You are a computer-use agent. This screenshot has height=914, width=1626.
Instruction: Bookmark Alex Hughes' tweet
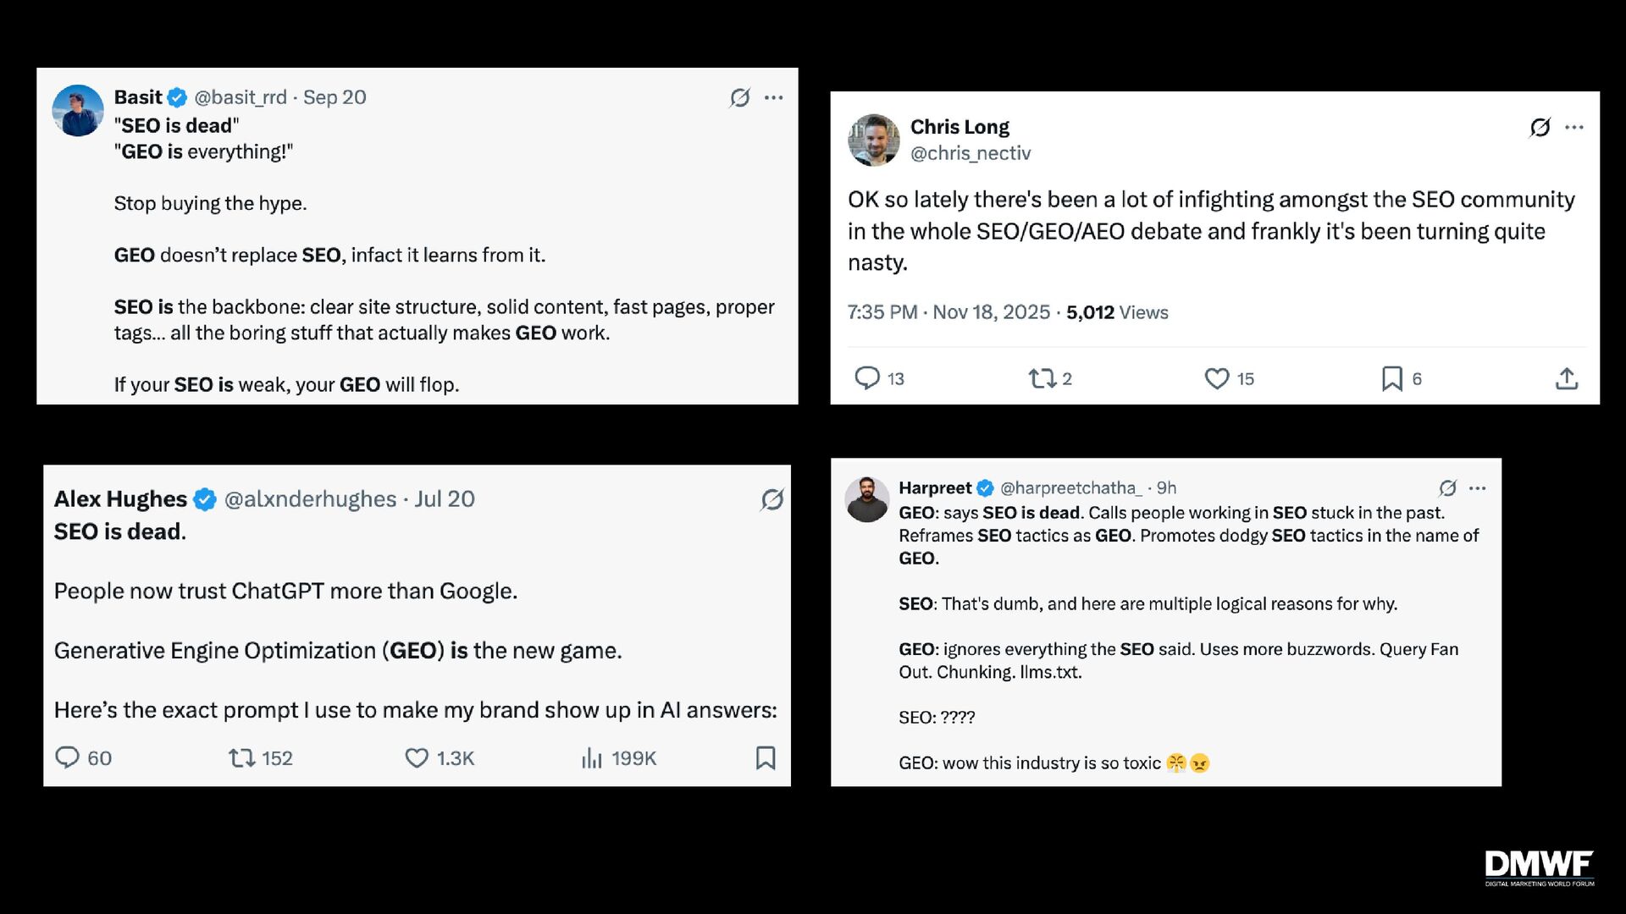click(x=766, y=757)
